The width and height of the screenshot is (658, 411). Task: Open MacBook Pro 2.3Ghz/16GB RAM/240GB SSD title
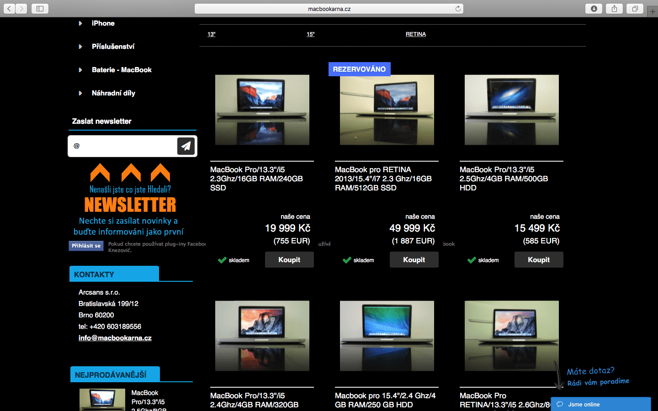(x=256, y=179)
